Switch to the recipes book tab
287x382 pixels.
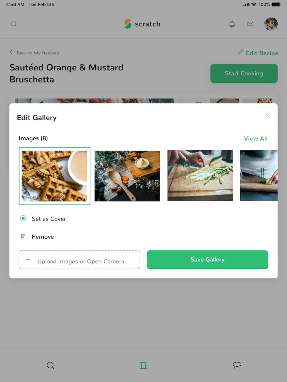pos(143,365)
